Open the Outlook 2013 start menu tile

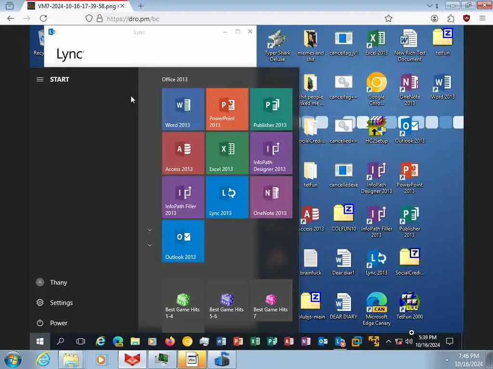[x=183, y=241]
